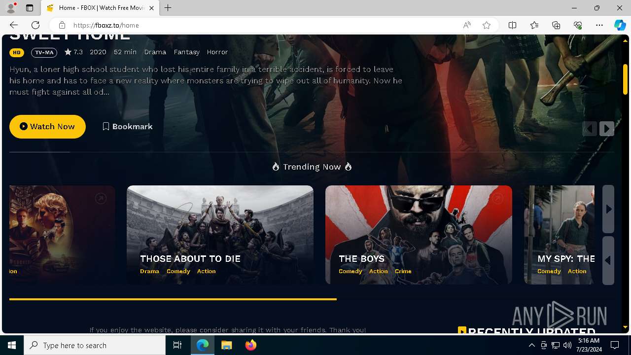631x355 pixels.
Task: Click Action tag on The Boys
Action: click(379, 271)
